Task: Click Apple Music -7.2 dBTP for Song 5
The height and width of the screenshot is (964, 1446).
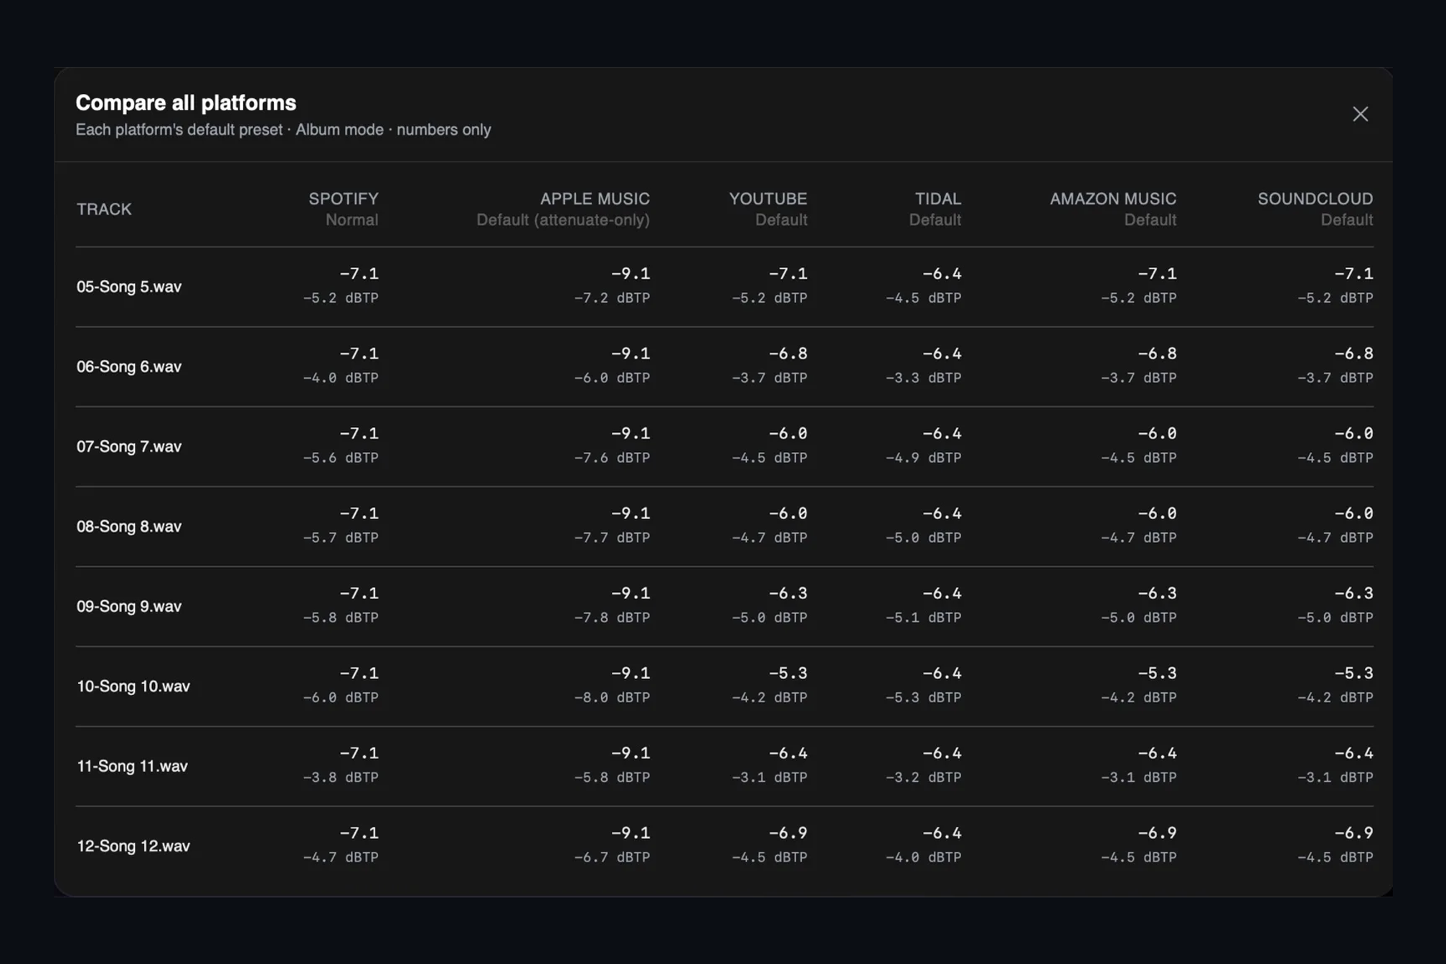Action: click(x=612, y=298)
